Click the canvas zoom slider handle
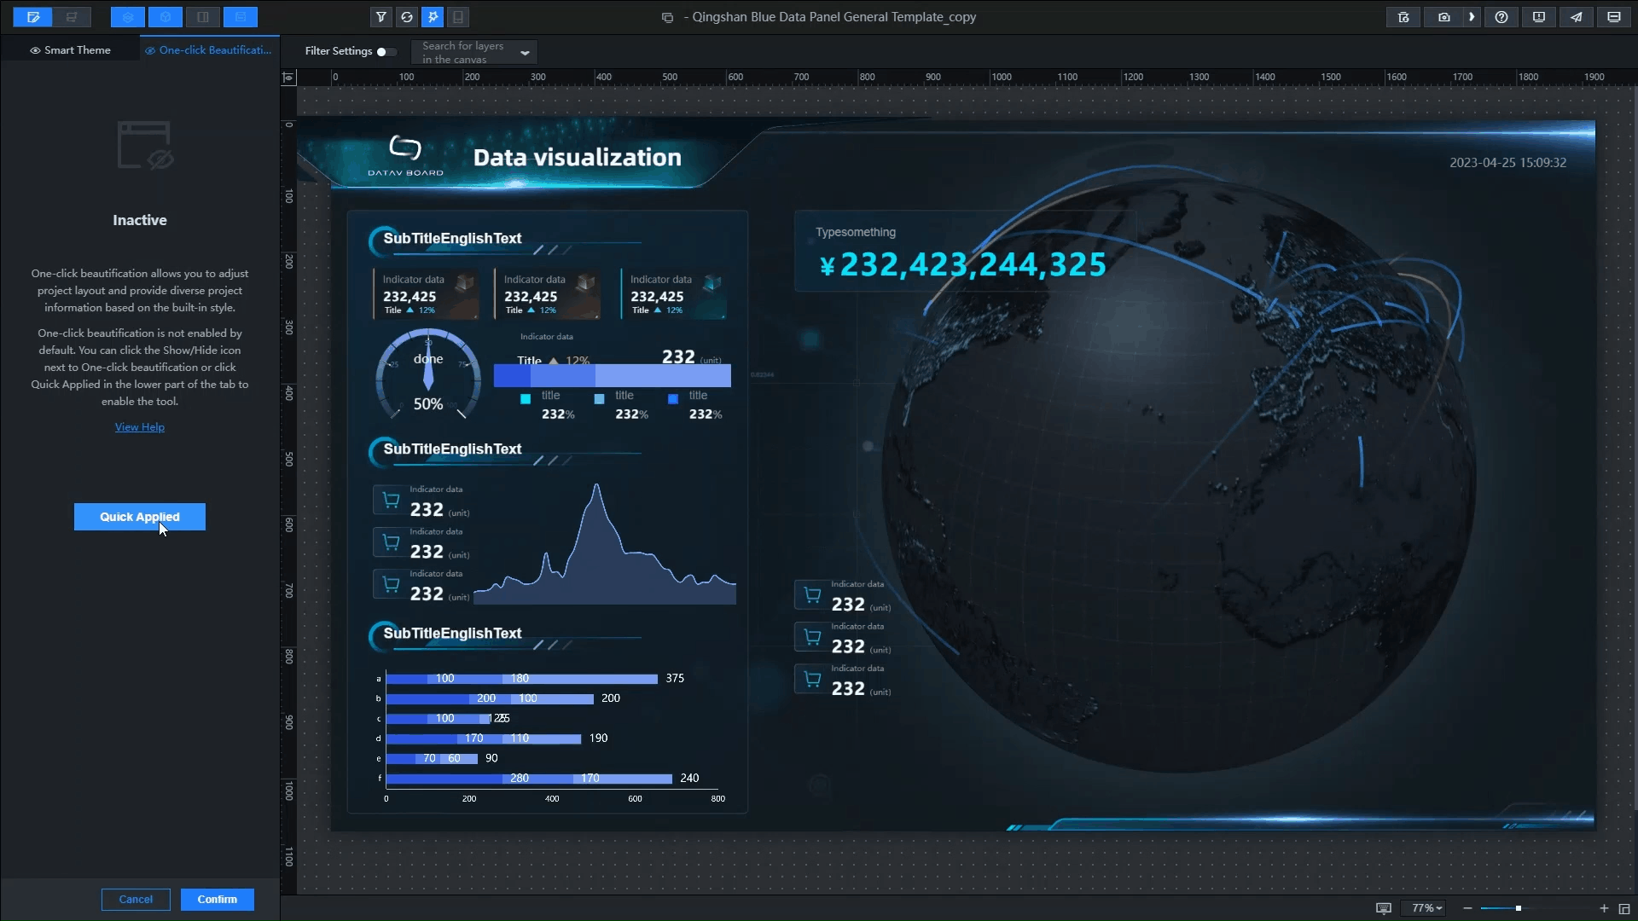The width and height of the screenshot is (1638, 921). coord(1519,908)
